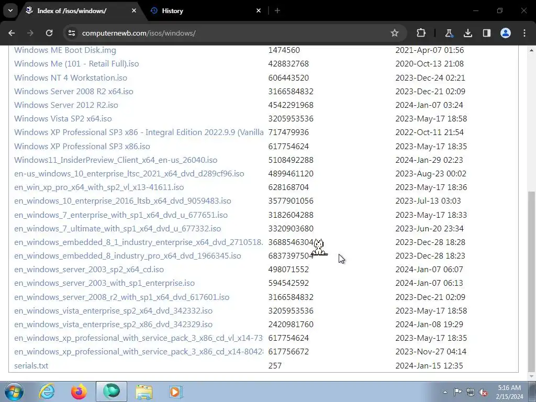536x402 pixels.
Task: Download en_windows_embedded_8_industry_pro iso
Action: [128, 256]
